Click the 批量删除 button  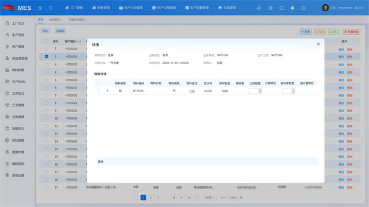point(351,32)
